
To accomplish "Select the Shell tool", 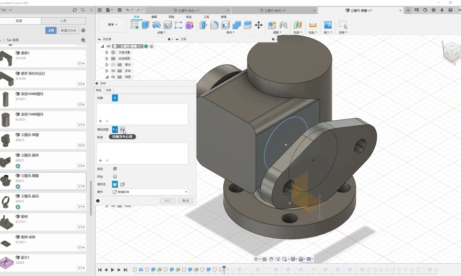I will [225, 25].
